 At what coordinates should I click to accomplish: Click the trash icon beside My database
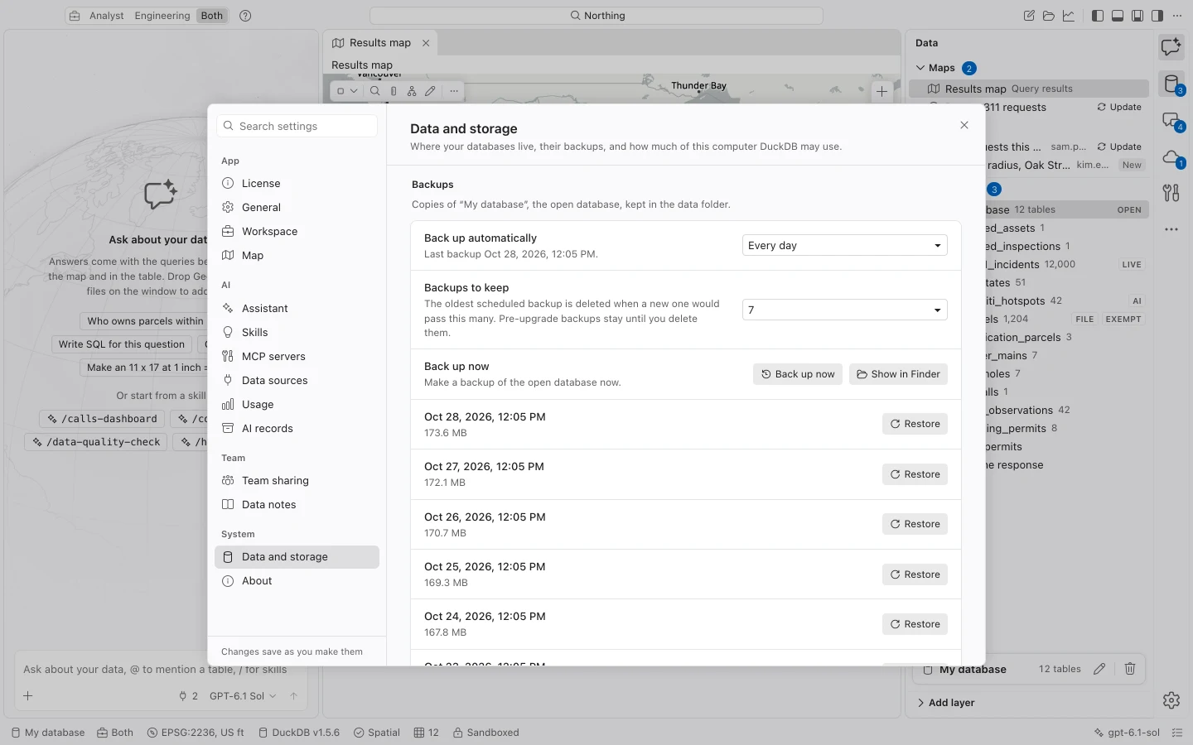[x=1130, y=669]
